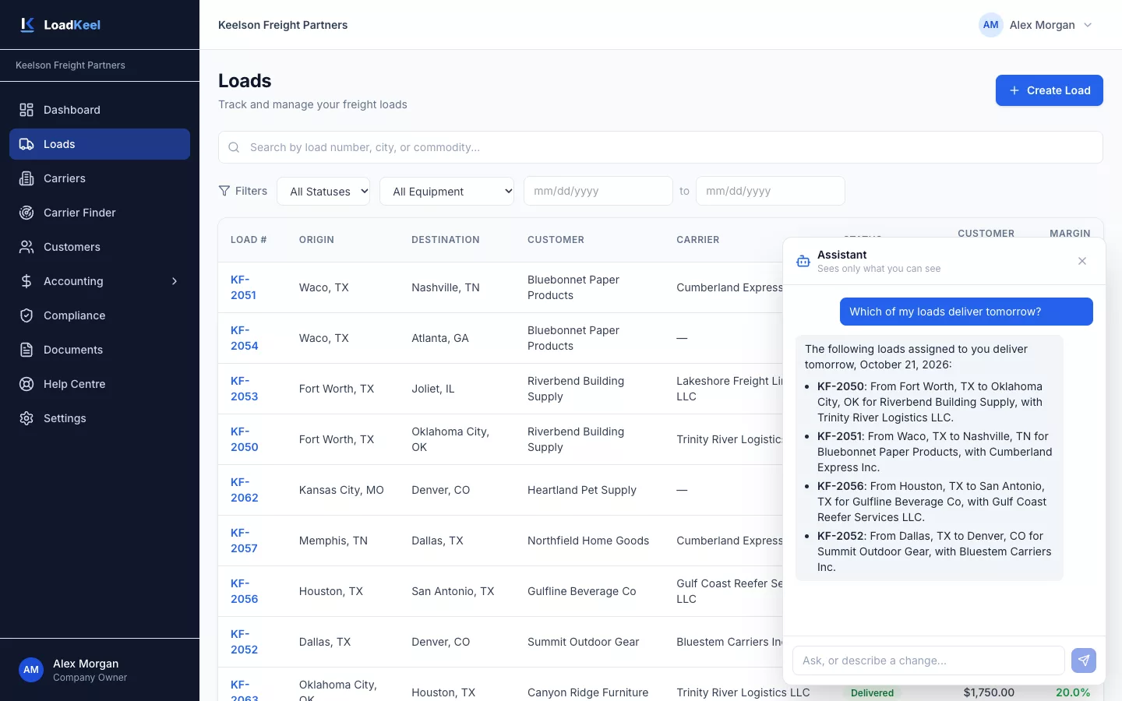The width and height of the screenshot is (1122, 701).
Task: Focus the load search field
Action: click(x=661, y=147)
